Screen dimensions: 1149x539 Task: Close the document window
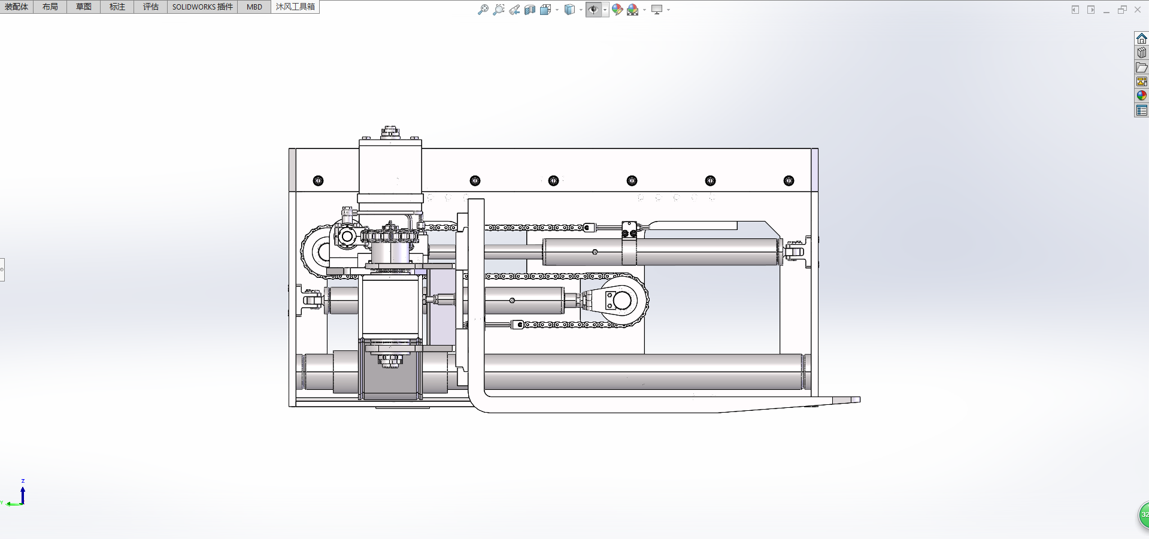pyautogui.click(x=1138, y=10)
